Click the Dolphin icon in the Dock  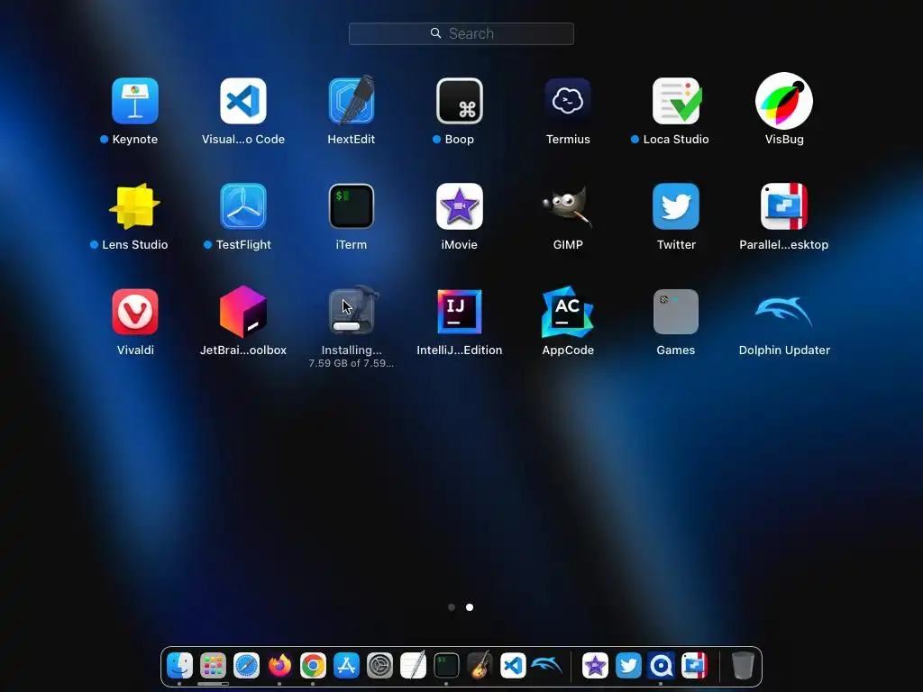click(x=546, y=665)
